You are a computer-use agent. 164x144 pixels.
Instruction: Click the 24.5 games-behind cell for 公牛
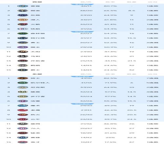pyautogui.click(x=132, y=119)
